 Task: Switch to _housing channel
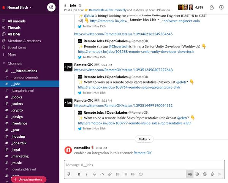[30, 137]
